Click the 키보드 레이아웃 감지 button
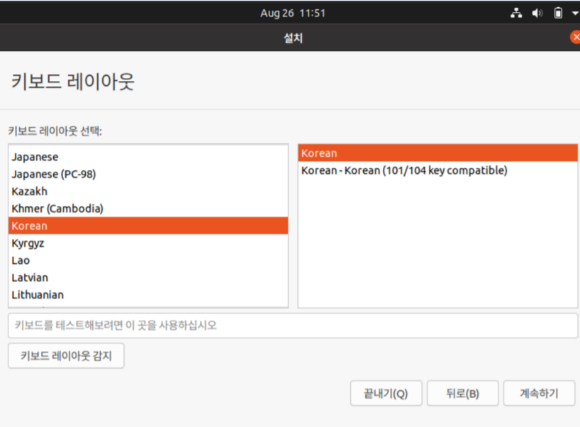 point(66,355)
